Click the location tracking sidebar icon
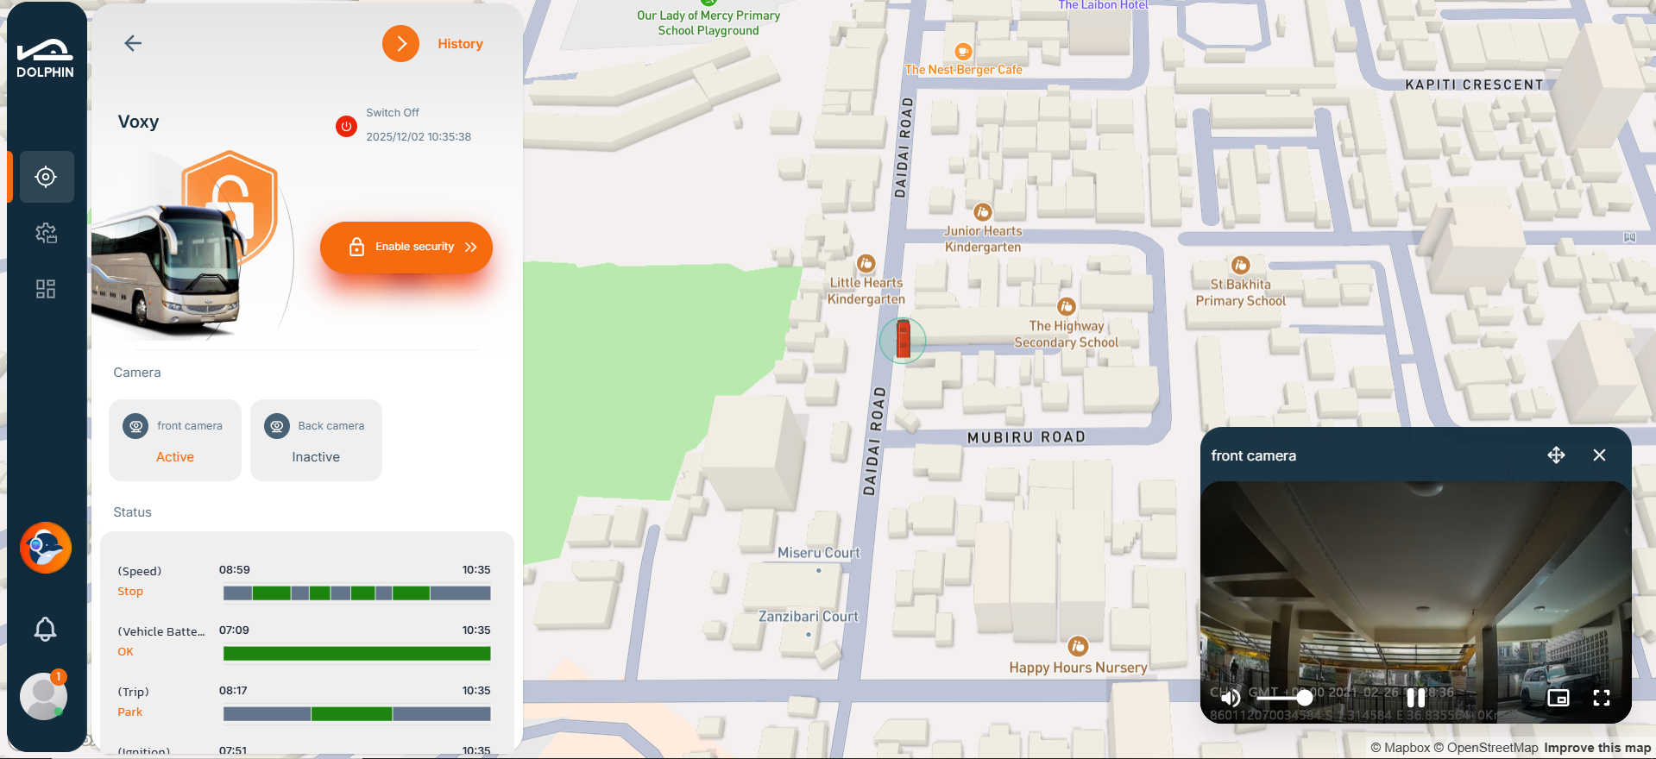This screenshot has width=1656, height=759. 46,177
